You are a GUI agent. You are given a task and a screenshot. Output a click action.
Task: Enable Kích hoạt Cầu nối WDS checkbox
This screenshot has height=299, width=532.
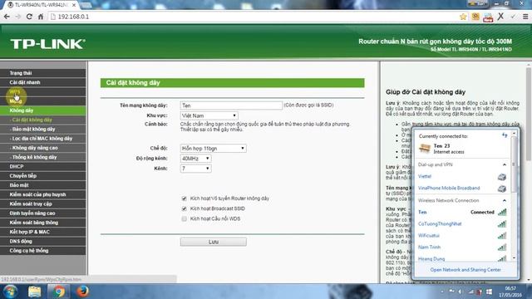[x=185, y=219]
